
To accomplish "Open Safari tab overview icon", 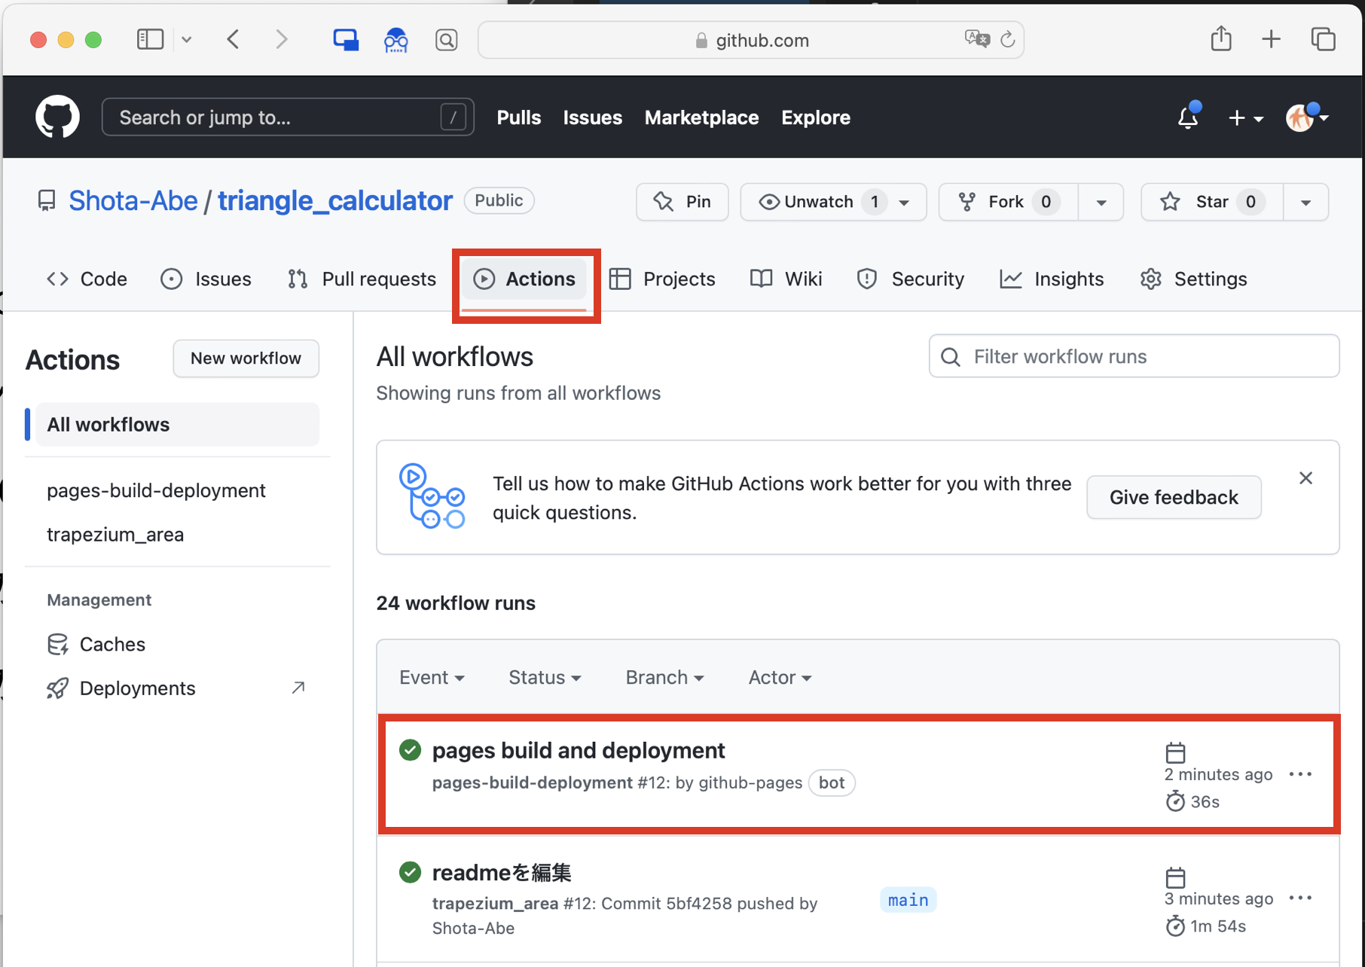I will pyautogui.click(x=1324, y=38).
